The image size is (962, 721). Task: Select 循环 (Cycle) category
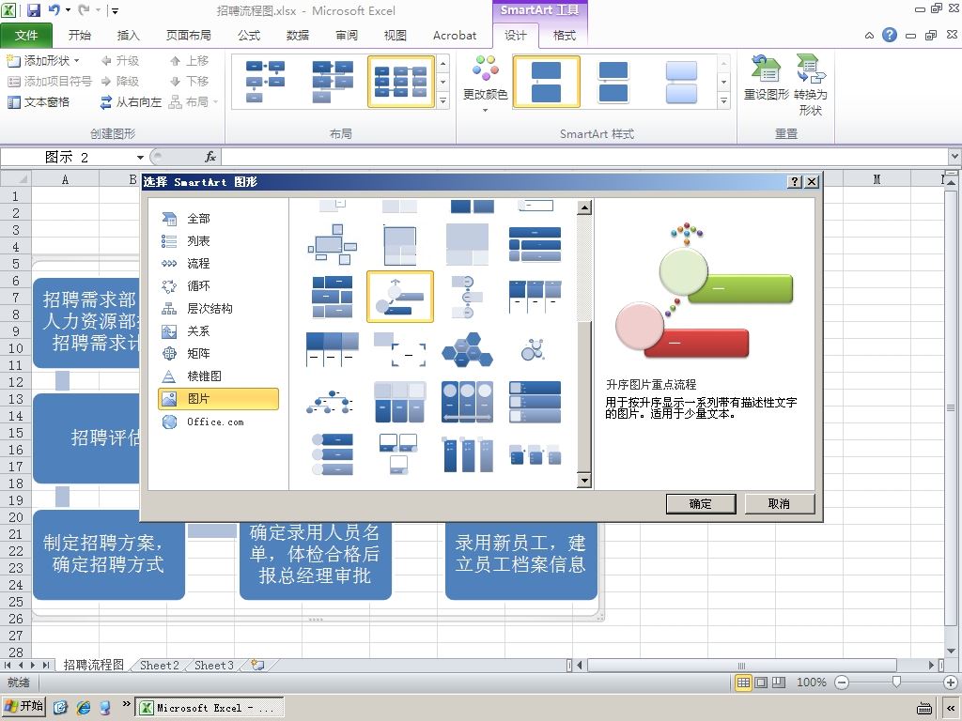coord(218,285)
